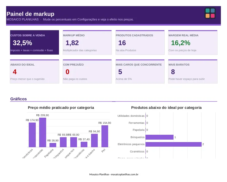The height and width of the screenshot is (182, 227).
Task: Click the Produtos cadastrados value 16
Action: pos(122,43)
